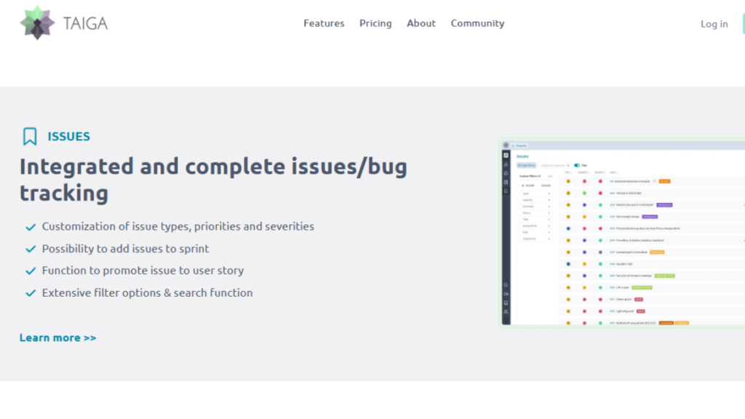Screen dimensions: 745x419
Task: Click the search magnifier icon in preview sidebar
Action: pos(506,284)
